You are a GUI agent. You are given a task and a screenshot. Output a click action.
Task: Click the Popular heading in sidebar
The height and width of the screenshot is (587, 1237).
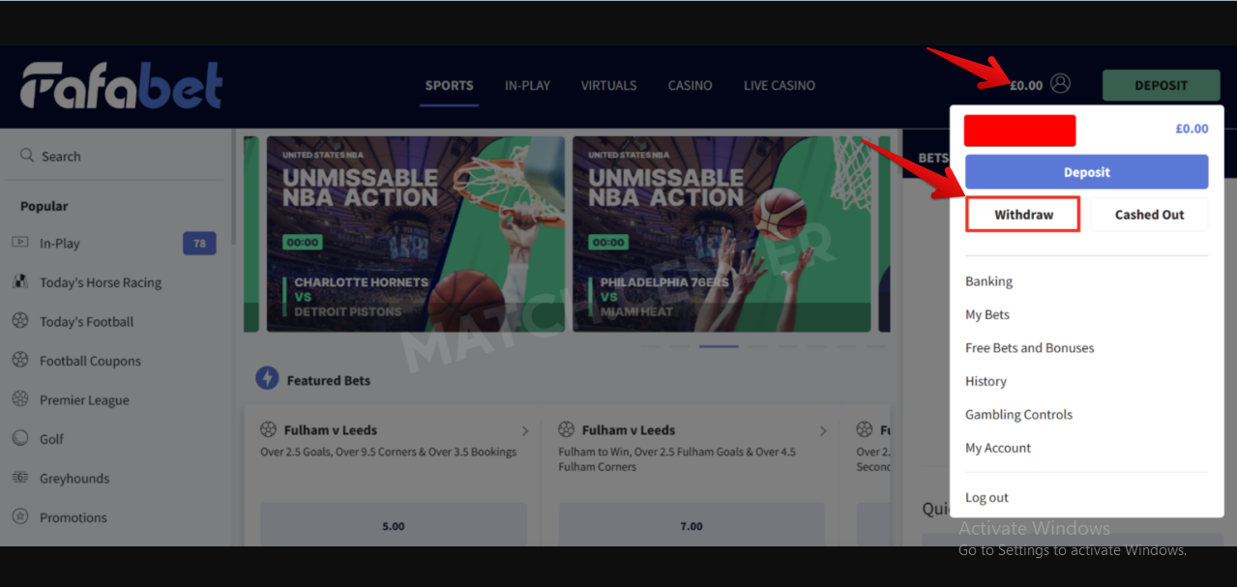(44, 206)
